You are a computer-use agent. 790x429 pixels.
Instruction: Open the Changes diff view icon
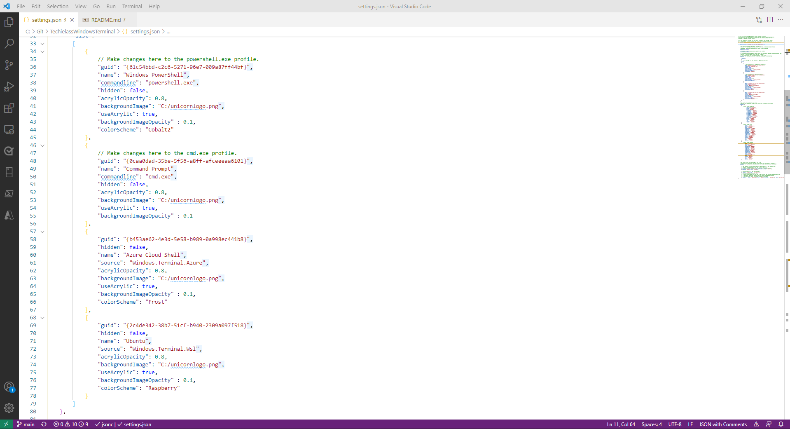click(758, 20)
